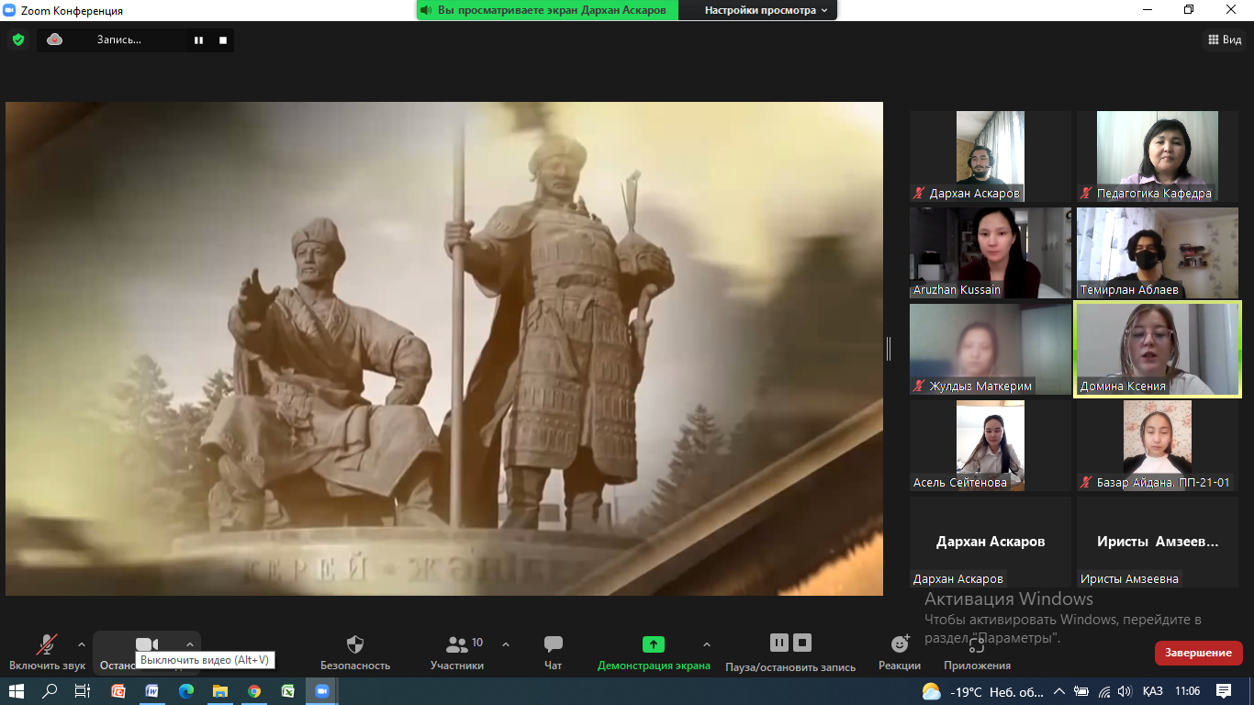Screen dimensions: 1254x705
Task: Open the Apps (Приложения) icon
Action: tap(977, 645)
